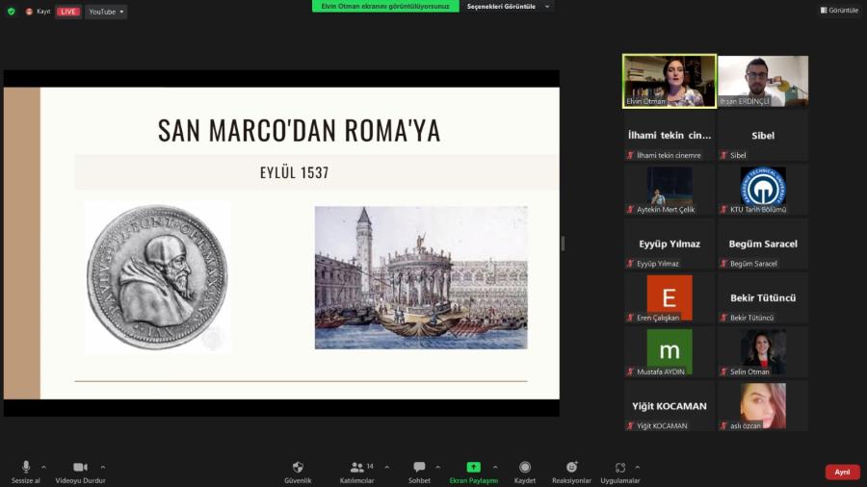Open the Uygulamalar apps icon
Viewport: 867px width, 487px height.
coord(619,468)
